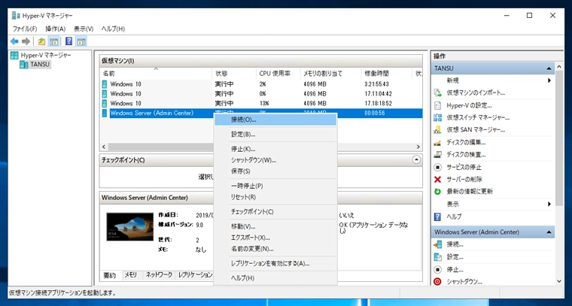Image resolution: width=572 pixels, height=306 pixels.
Task: Choose 保存(S) in the context menu
Action: point(275,171)
